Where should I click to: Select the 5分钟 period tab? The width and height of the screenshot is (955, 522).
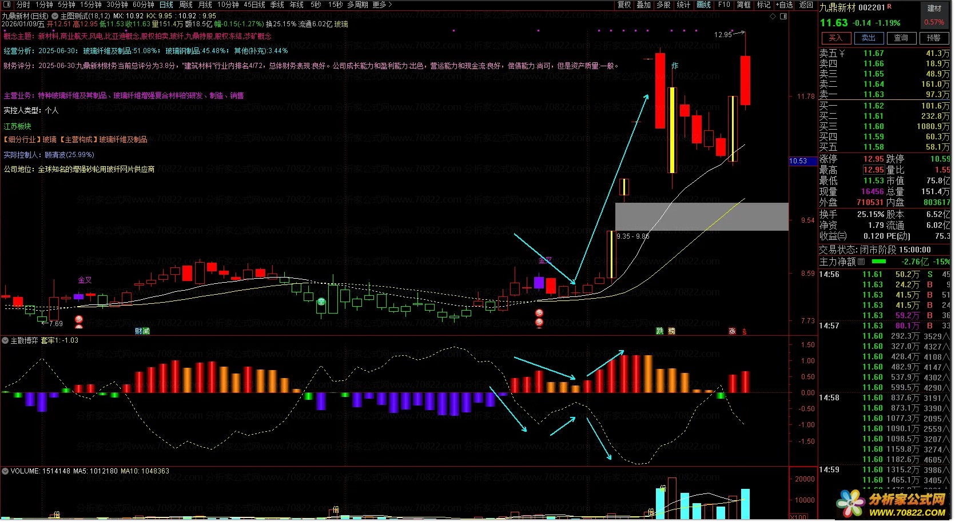click(66, 5)
